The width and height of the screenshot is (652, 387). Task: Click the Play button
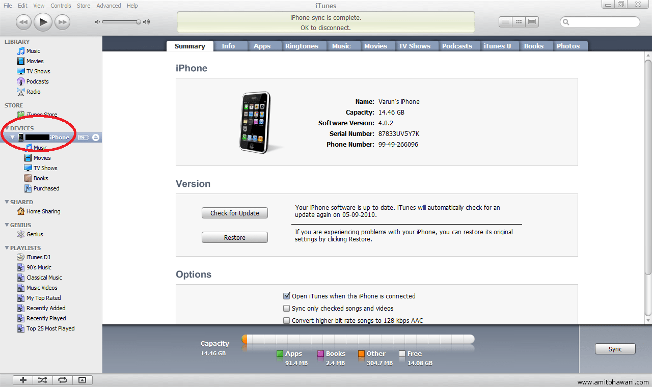click(43, 21)
